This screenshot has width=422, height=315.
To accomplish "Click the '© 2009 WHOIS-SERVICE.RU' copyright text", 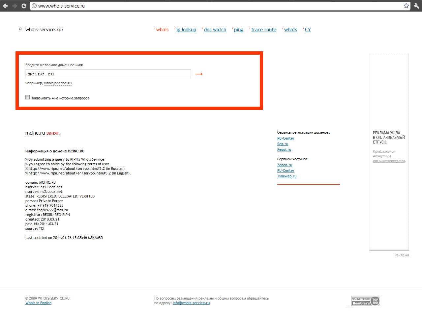I will click(x=47, y=299).
